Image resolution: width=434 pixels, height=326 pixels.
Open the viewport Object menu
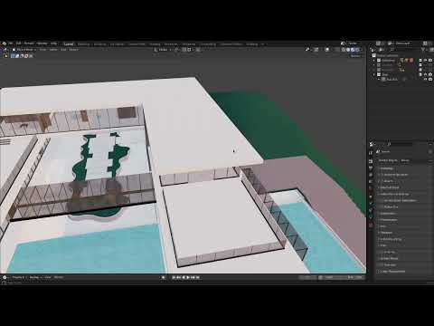coord(74,50)
